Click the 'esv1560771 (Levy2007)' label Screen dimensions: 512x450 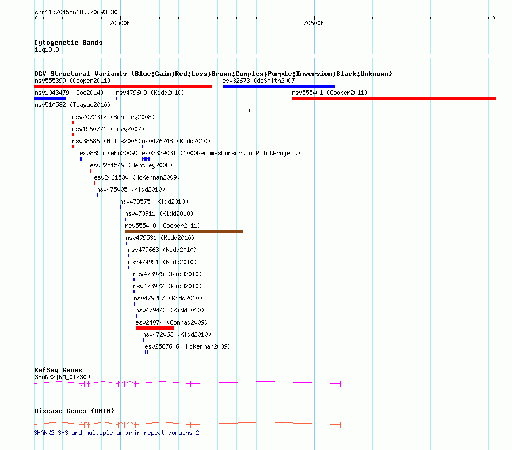pos(108,129)
